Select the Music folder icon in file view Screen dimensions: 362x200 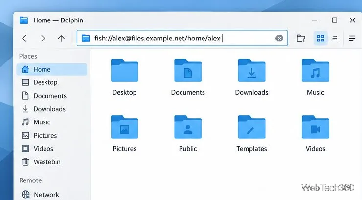(x=316, y=70)
